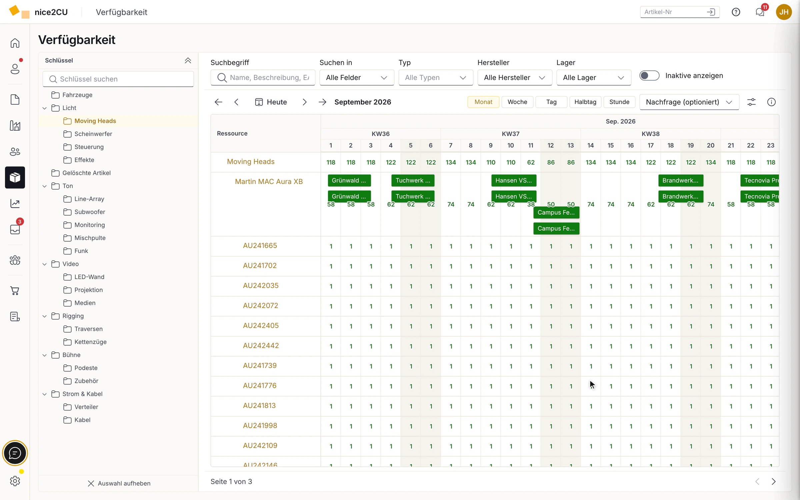The height and width of the screenshot is (500, 800).
Task: Toggle the Inaktive anzeigen switch
Action: (649, 76)
